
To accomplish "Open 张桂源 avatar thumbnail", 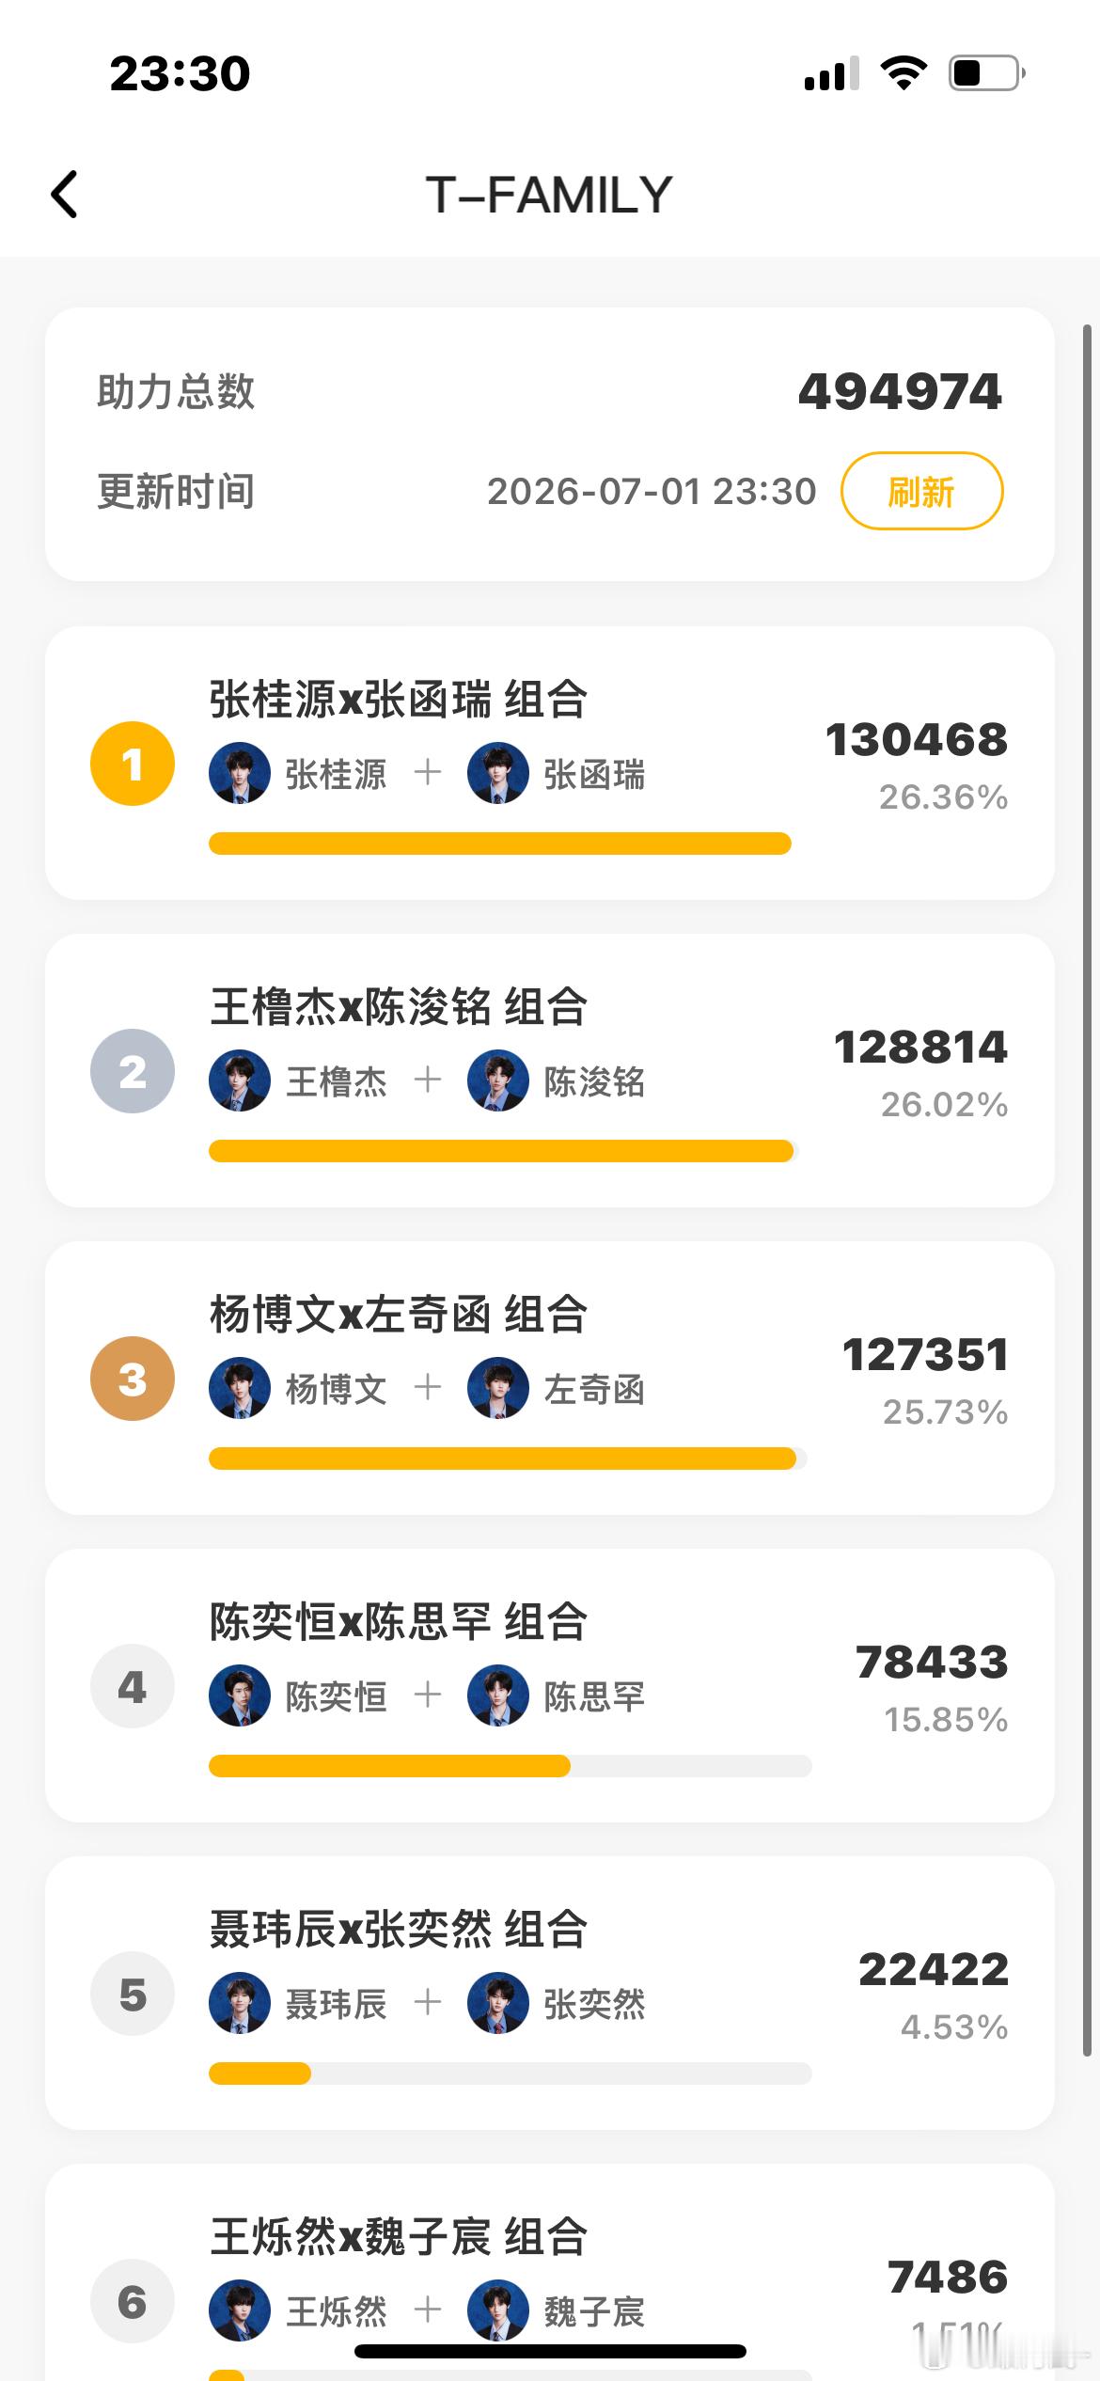I will click(240, 773).
